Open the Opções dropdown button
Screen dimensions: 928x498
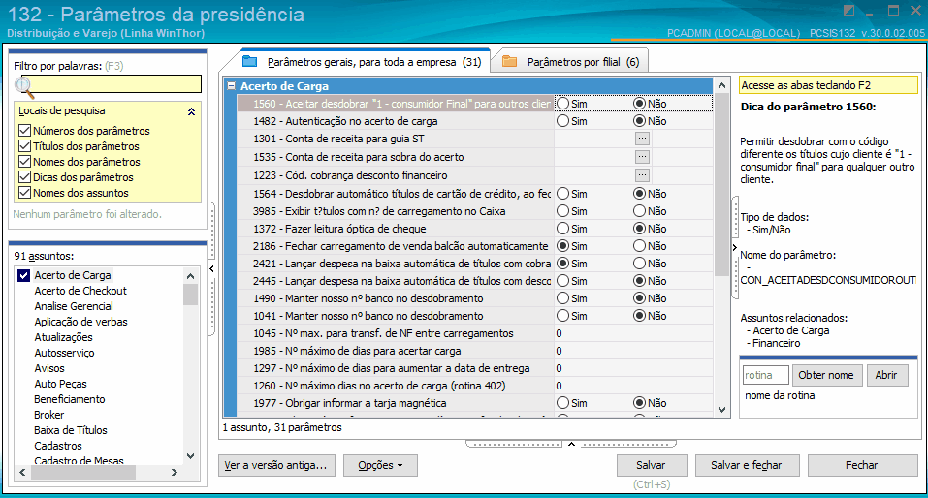pos(380,465)
